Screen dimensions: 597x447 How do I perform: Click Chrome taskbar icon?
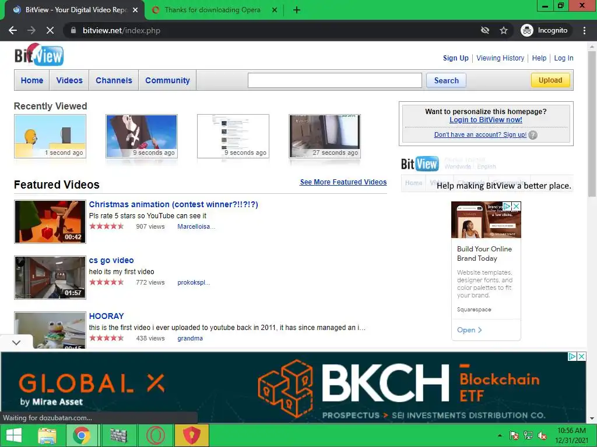click(82, 435)
